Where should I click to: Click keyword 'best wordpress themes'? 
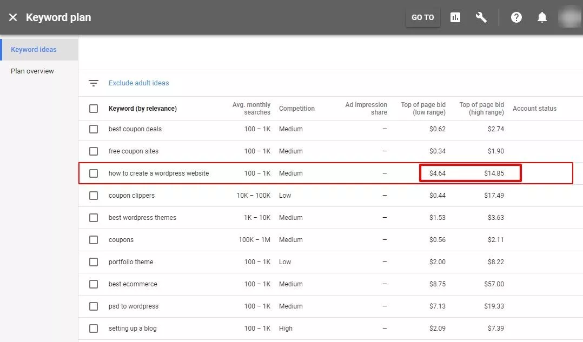pos(142,218)
